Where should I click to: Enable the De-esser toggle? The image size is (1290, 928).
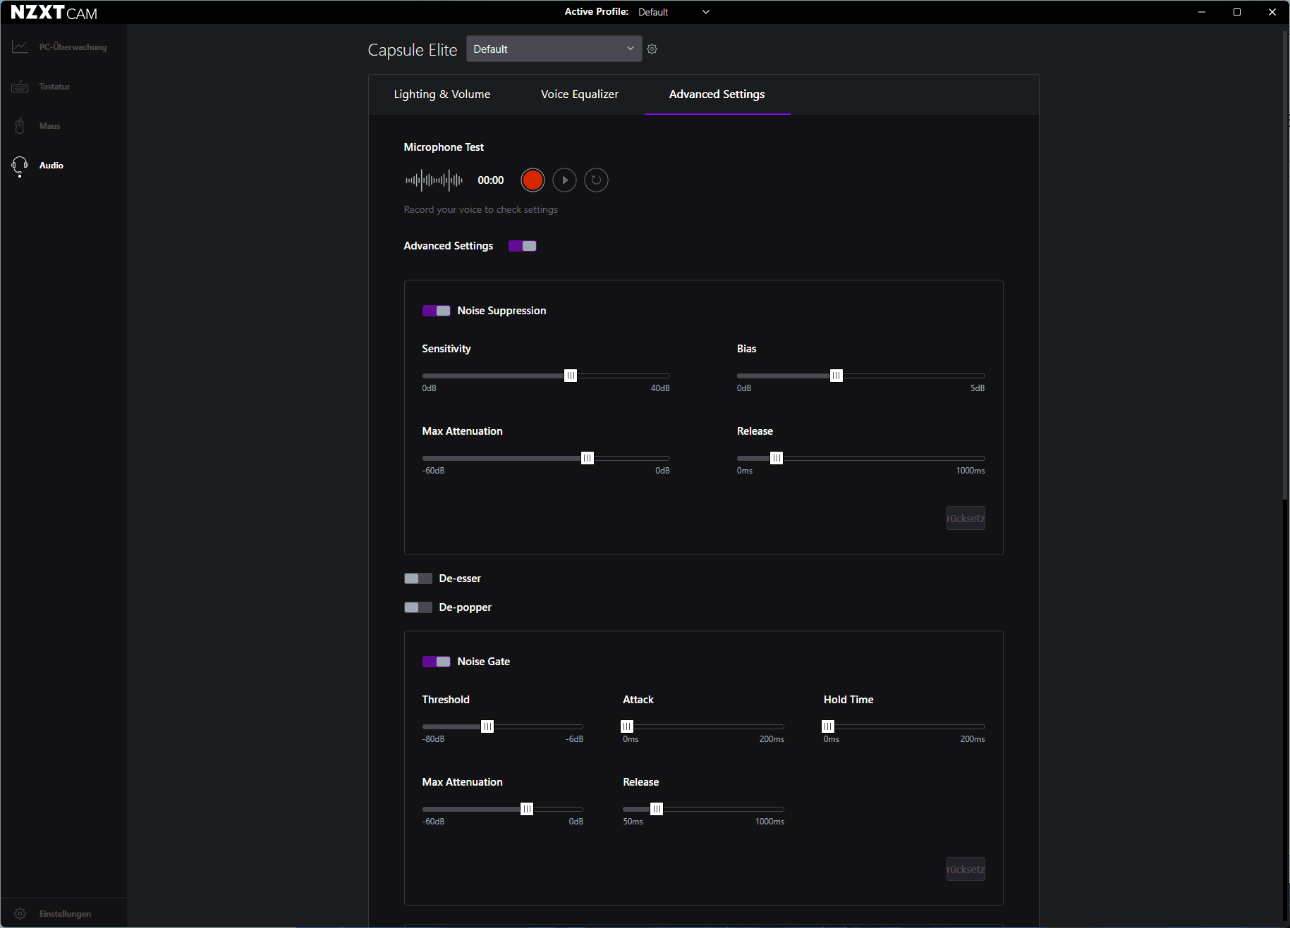click(418, 579)
